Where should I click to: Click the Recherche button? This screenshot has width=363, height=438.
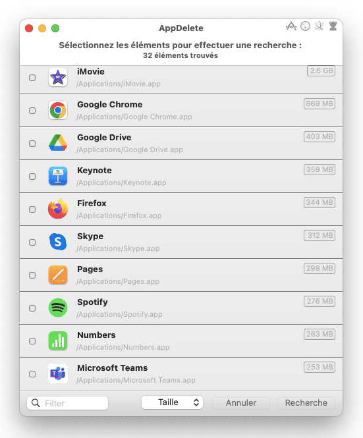tap(306, 403)
